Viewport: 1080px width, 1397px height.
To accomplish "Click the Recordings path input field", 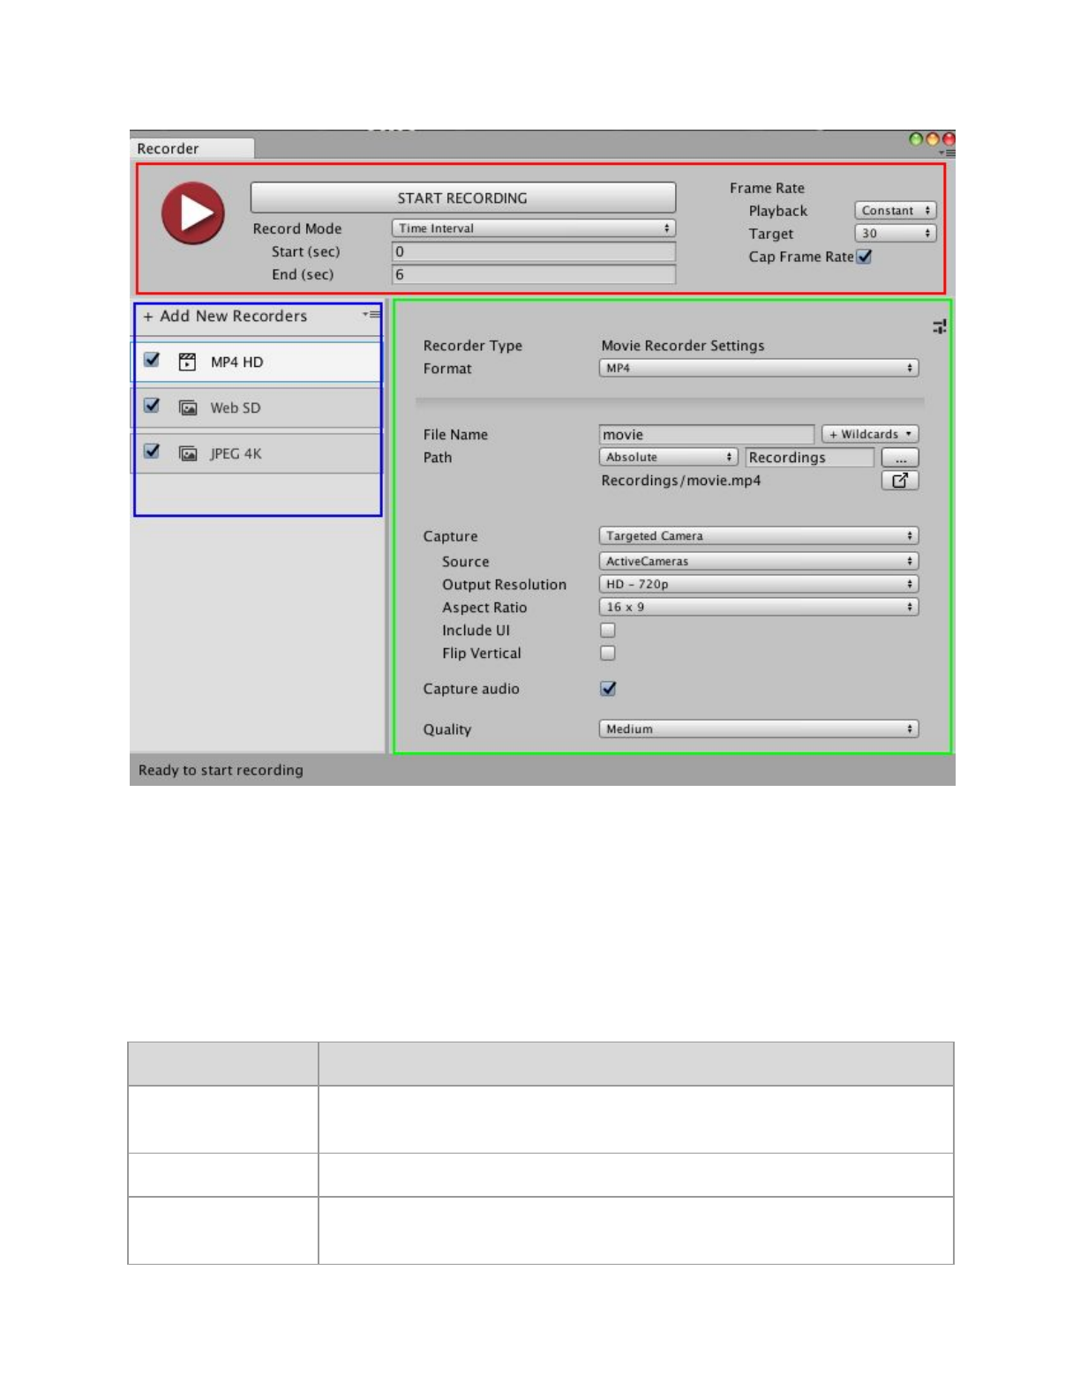I will 809,457.
